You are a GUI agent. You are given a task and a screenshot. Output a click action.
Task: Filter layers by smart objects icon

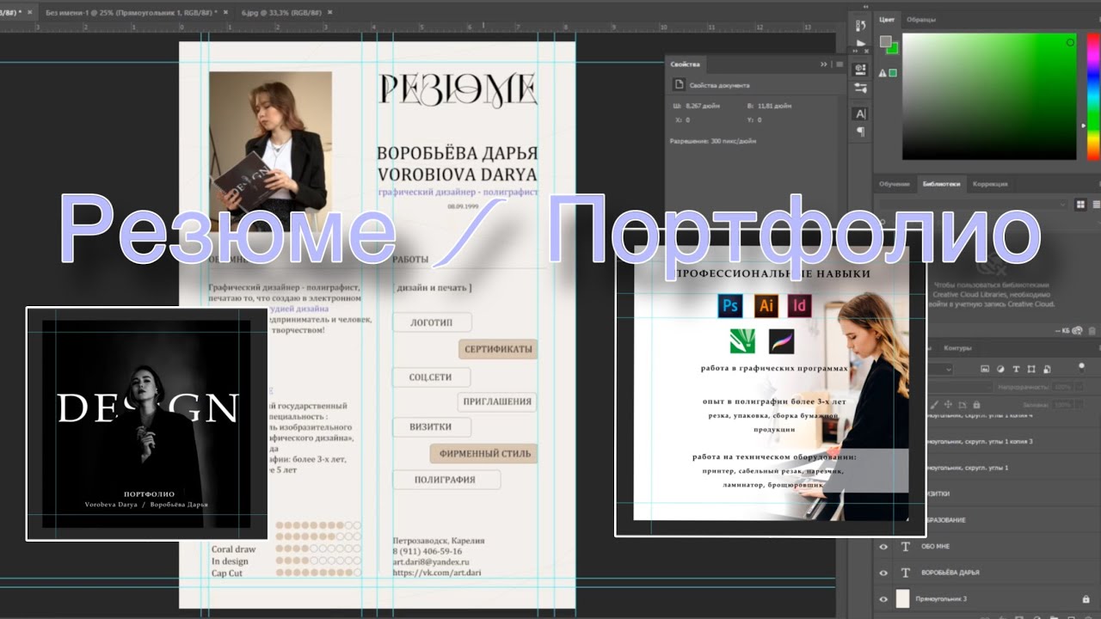(x=1047, y=368)
